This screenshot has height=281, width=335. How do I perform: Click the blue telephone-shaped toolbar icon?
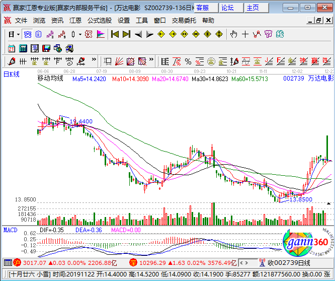point(28,34)
